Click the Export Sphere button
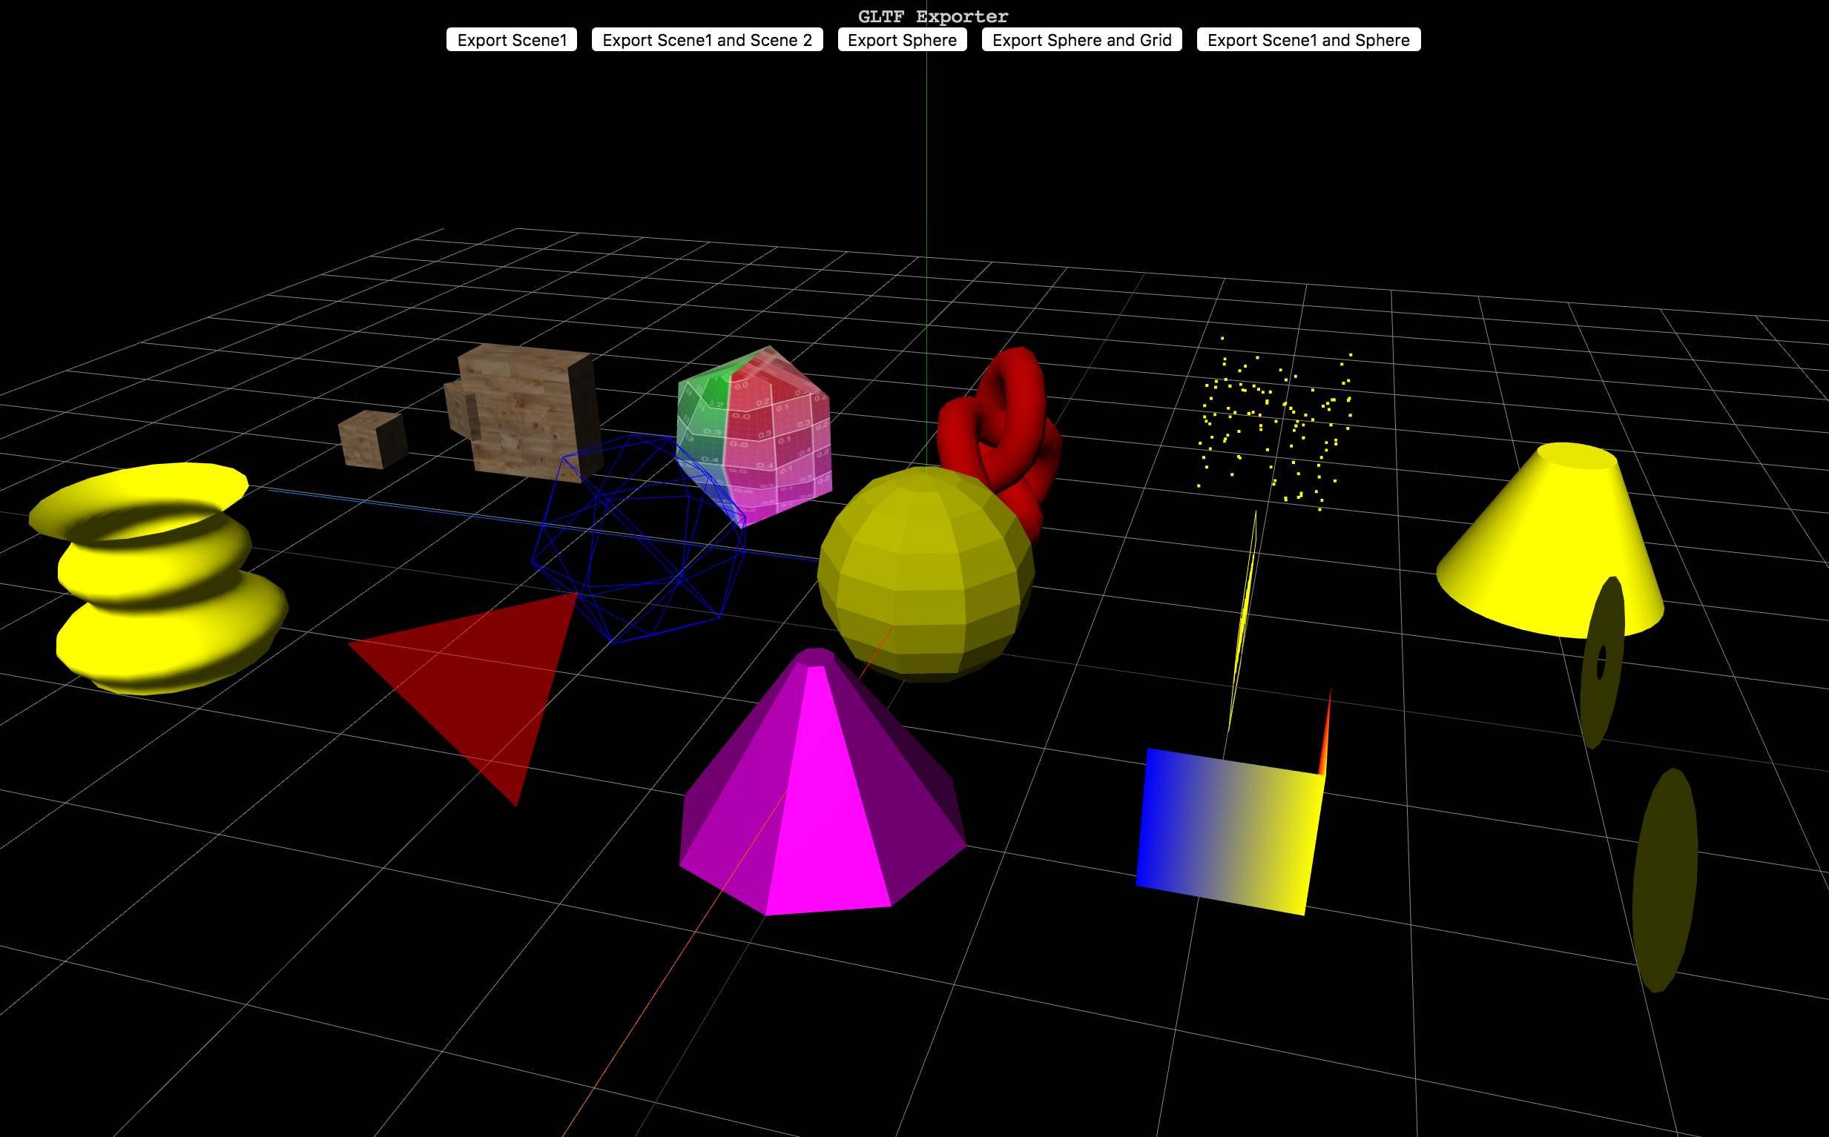The image size is (1829, 1137). pyautogui.click(x=901, y=40)
